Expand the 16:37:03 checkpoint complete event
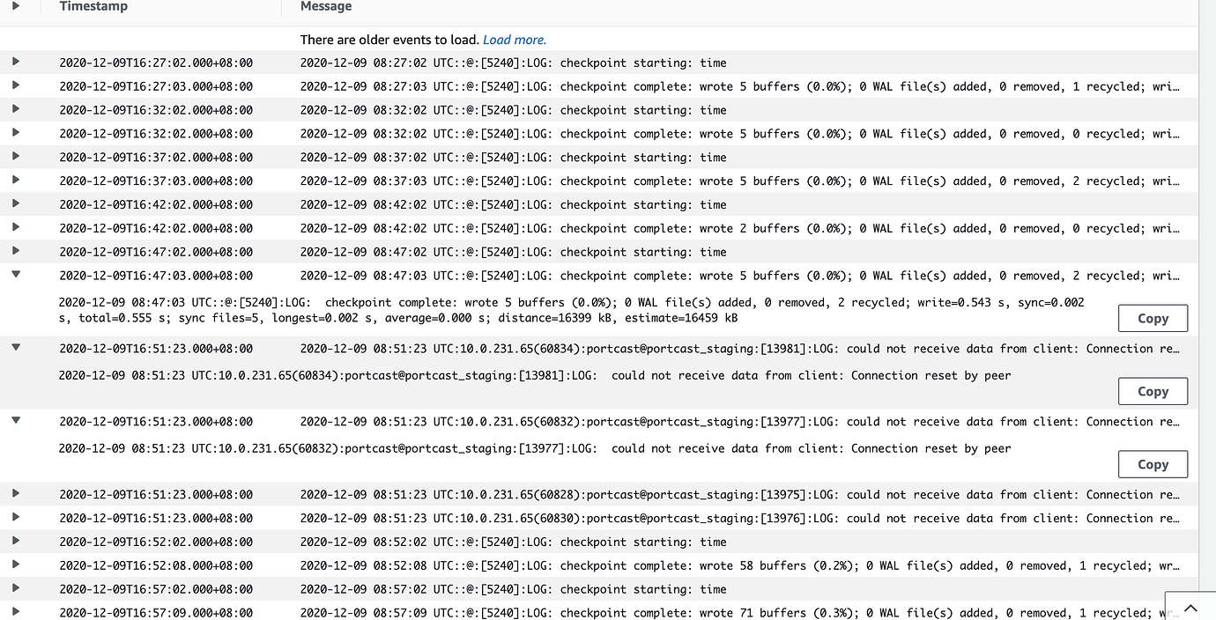Viewport: 1216px width, 620px height. (16, 180)
